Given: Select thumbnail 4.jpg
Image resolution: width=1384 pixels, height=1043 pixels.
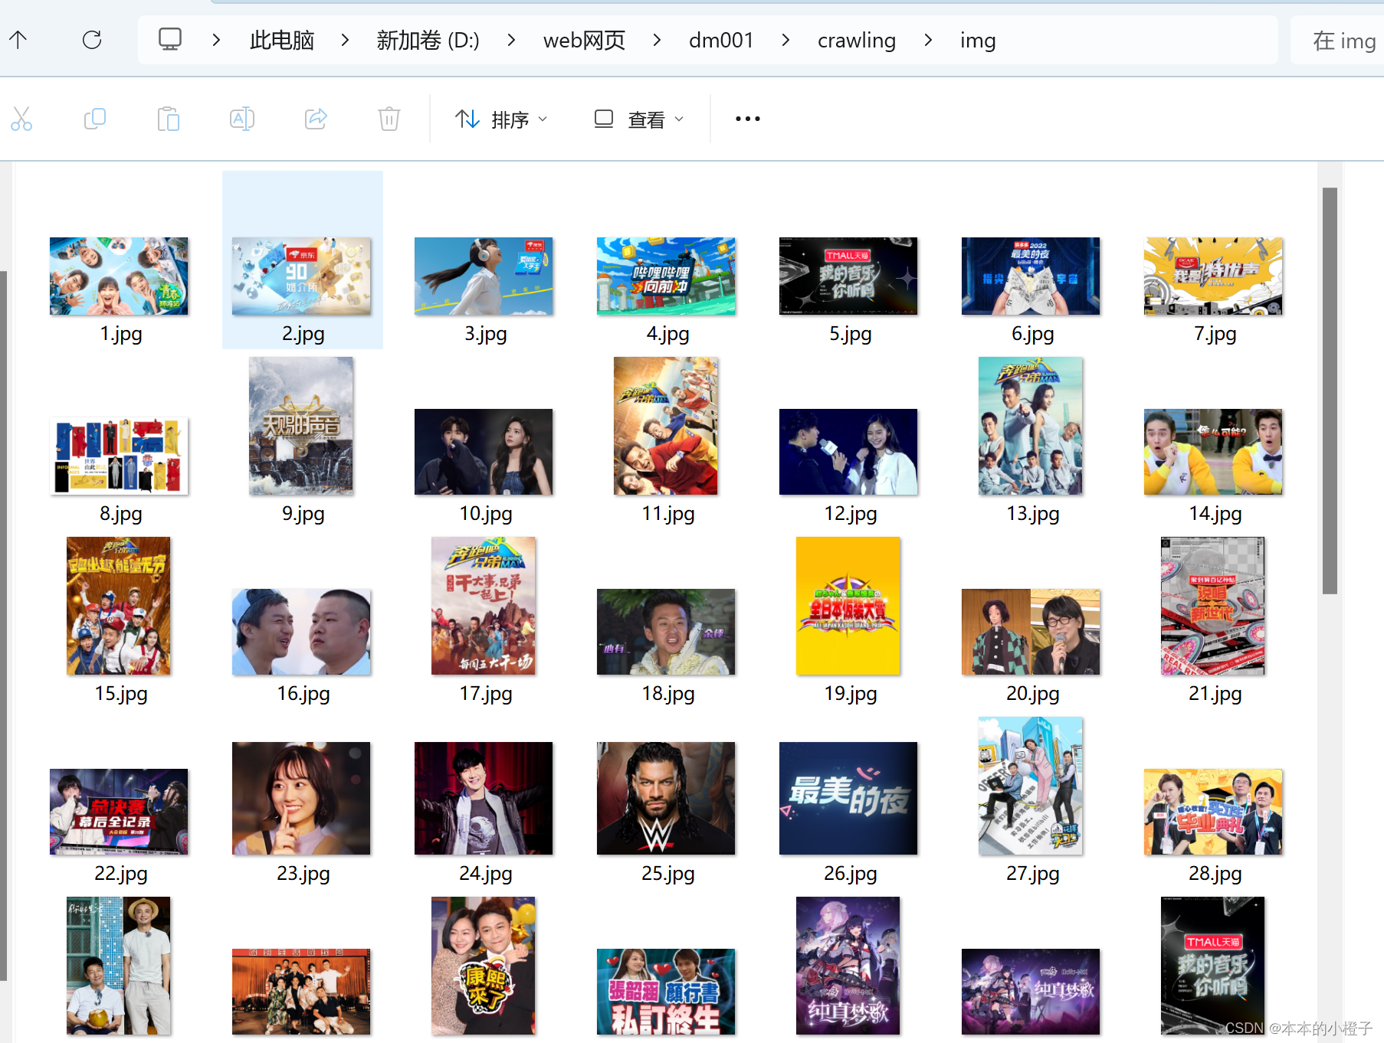Looking at the screenshot, I should 666,276.
